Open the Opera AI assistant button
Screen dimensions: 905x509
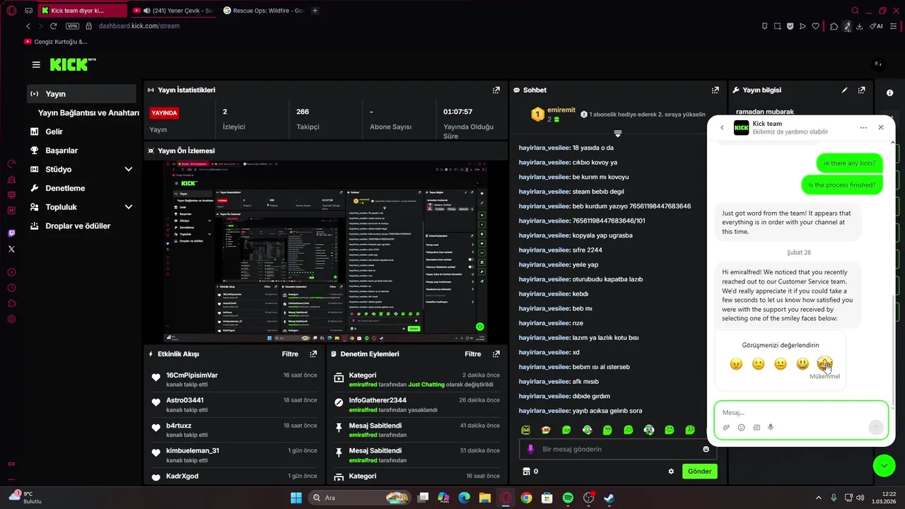(877, 26)
